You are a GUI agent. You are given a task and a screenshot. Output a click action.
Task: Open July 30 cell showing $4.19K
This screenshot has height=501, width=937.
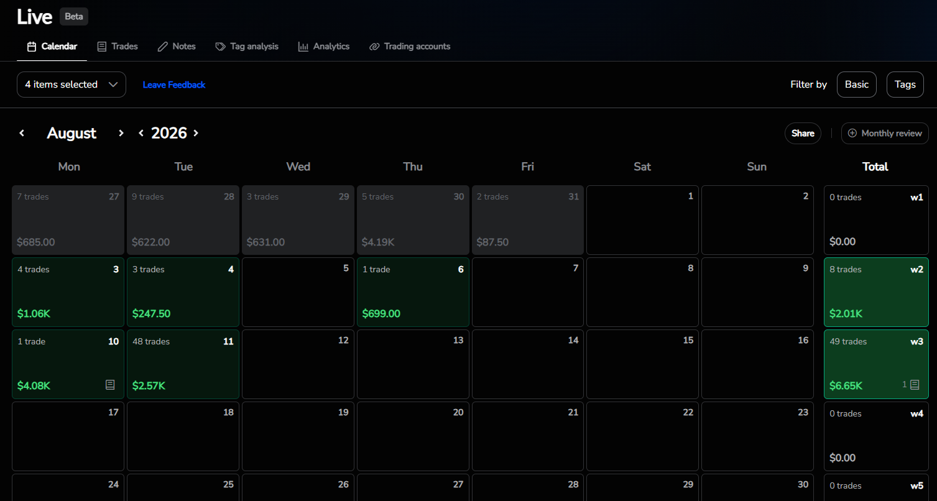coord(413,220)
